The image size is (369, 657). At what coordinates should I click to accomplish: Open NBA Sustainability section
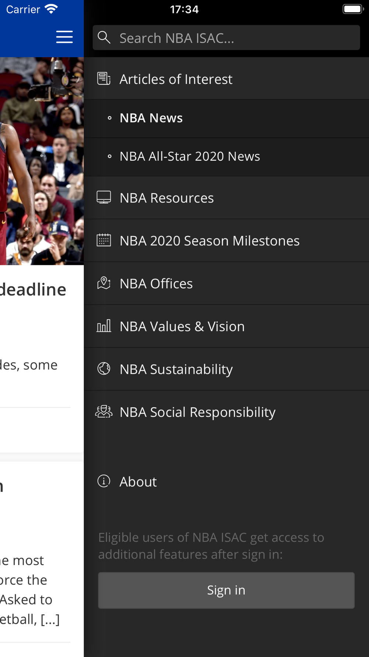click(226, 369)
